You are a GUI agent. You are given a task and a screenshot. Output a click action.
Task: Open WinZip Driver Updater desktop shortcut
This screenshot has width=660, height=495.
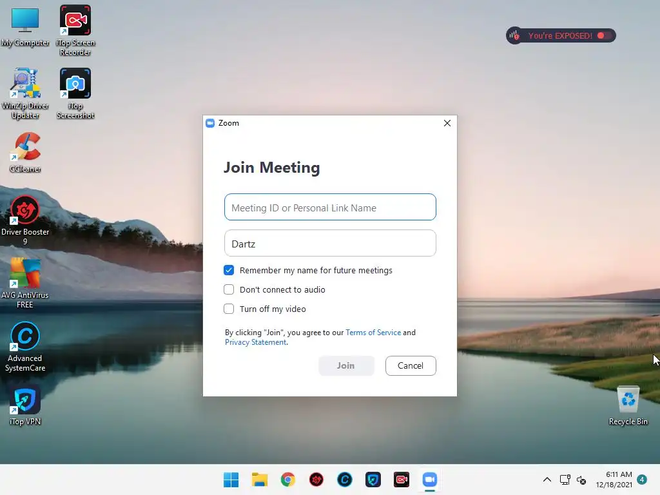pyautogui.click(x=25, y=93)
